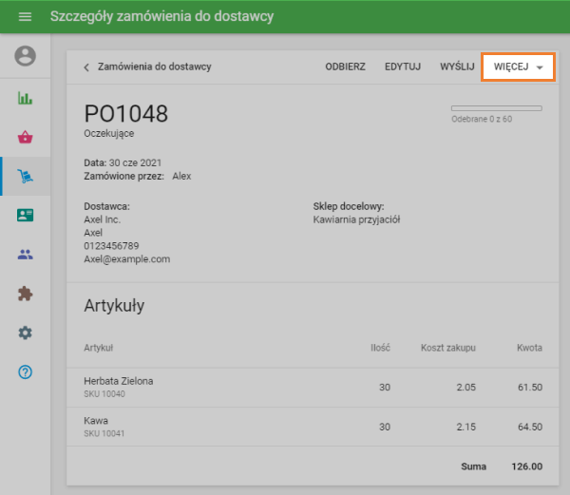The width and height of the screenshot is (570, 495).
Task: Open the customers people icon
Action: 25,255
